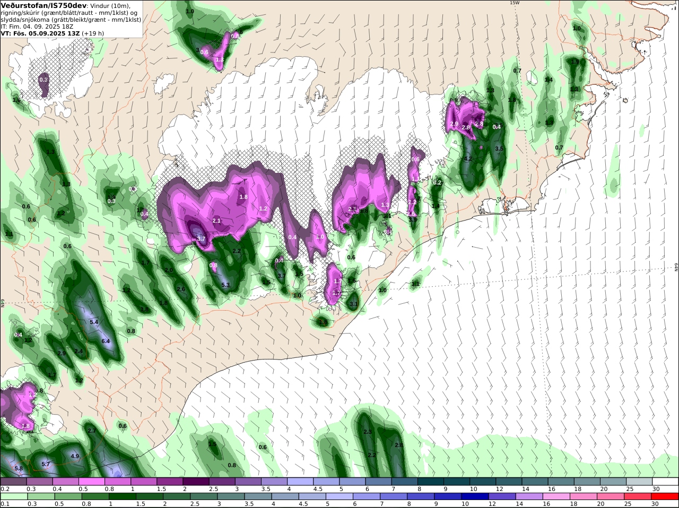The image size is (679, 508).
Task: Click the darkest purple swatch at 2 in snow legend
Action: pyautogui.click(x=196, y=481)
